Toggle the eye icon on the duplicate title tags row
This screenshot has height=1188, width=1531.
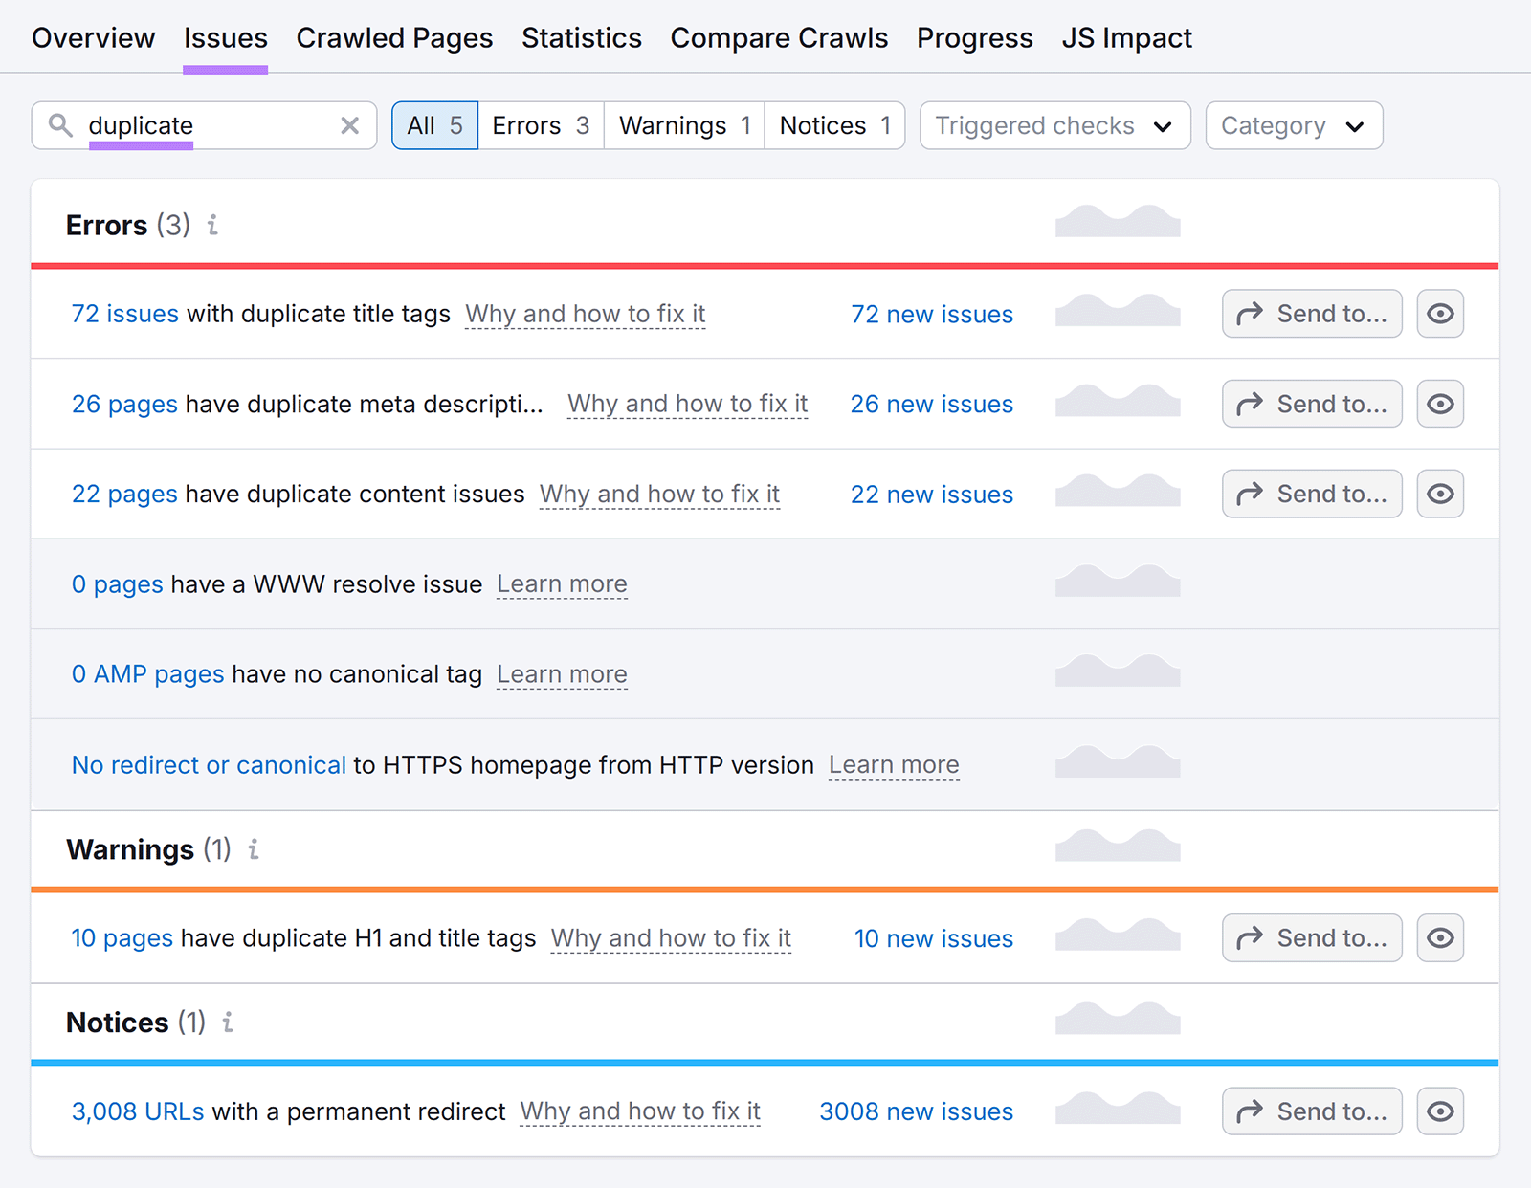pos(1440,314)
